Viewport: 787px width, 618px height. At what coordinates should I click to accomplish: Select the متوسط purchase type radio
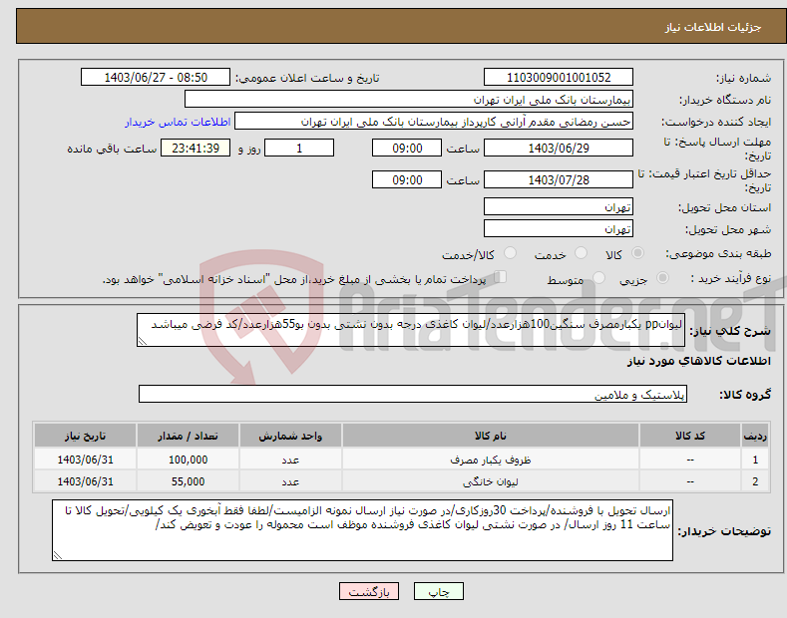[598, 278]
